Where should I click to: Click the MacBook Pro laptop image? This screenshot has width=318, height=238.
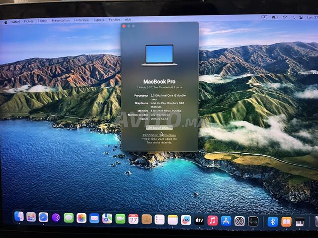click(x=159, y=55)
